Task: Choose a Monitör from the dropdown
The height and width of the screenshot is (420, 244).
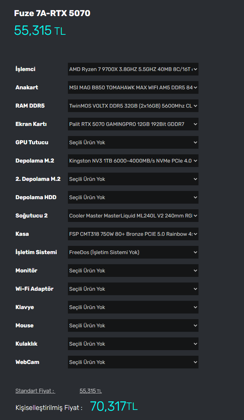Action: [133, 271]
